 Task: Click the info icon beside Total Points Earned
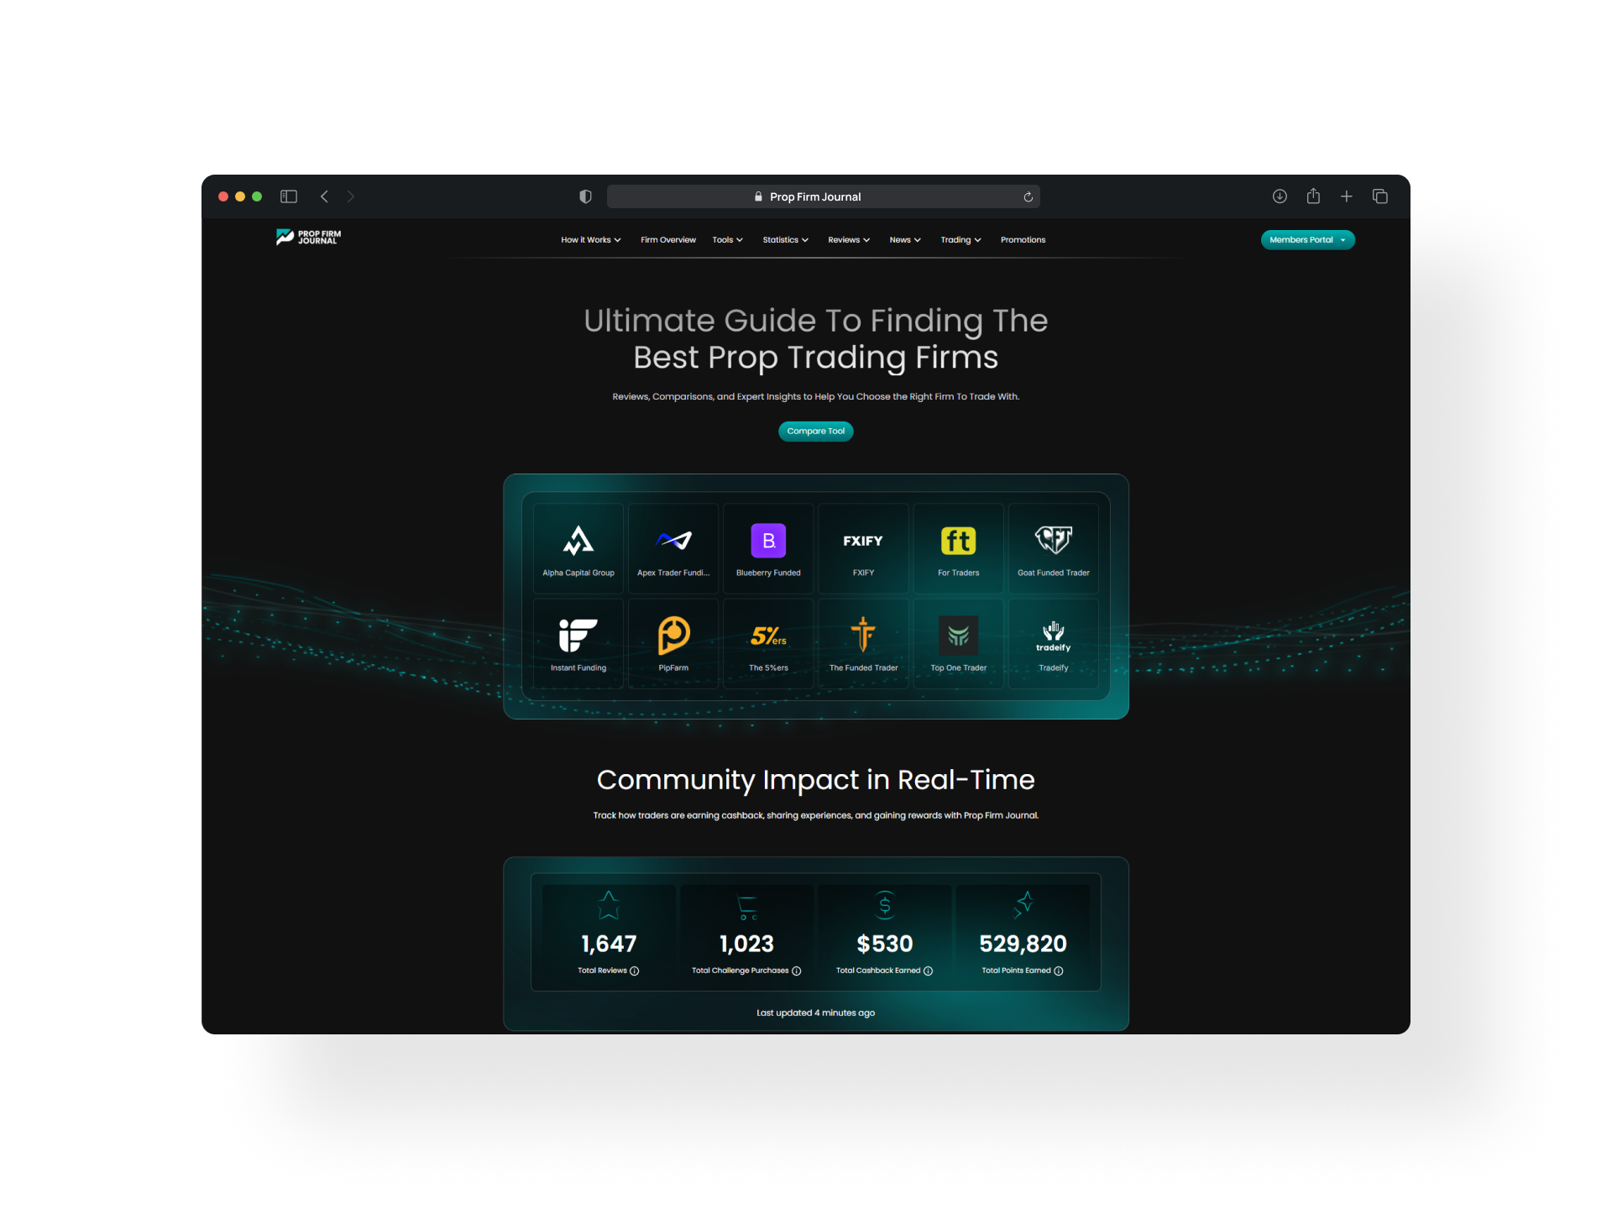point(1059,971)
